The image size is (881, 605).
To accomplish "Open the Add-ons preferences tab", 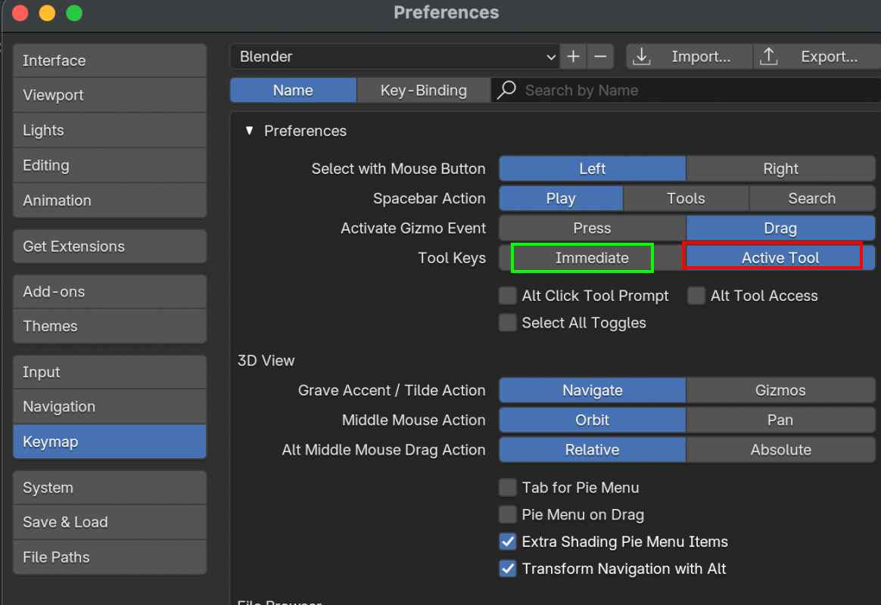I will (x=109, y=291).
